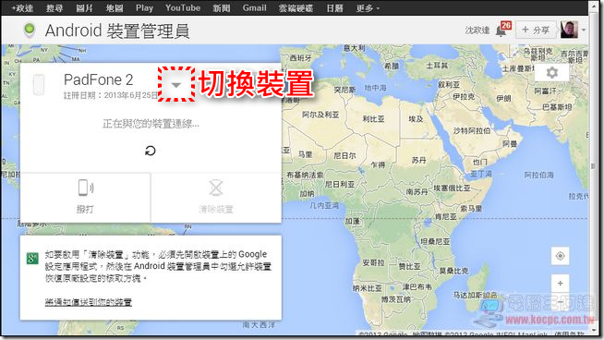Click the 土耳其 label on the map

coord(437,66)
